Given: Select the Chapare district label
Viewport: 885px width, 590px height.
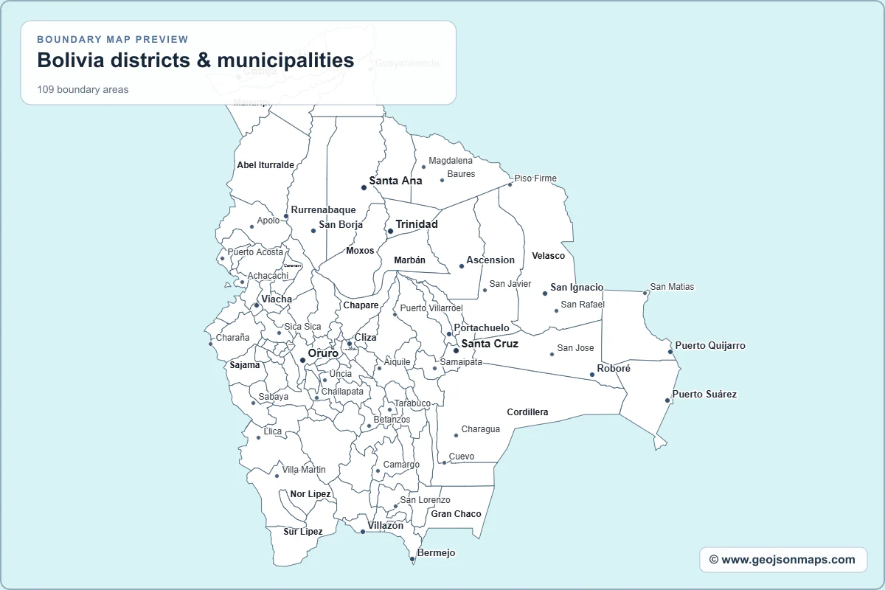Looking at the screenshot, I should pos(361,305).
